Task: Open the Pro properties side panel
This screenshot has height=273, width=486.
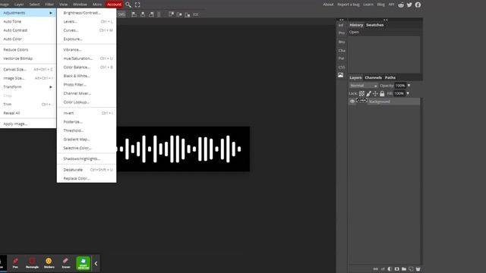Action: [341, 33]
